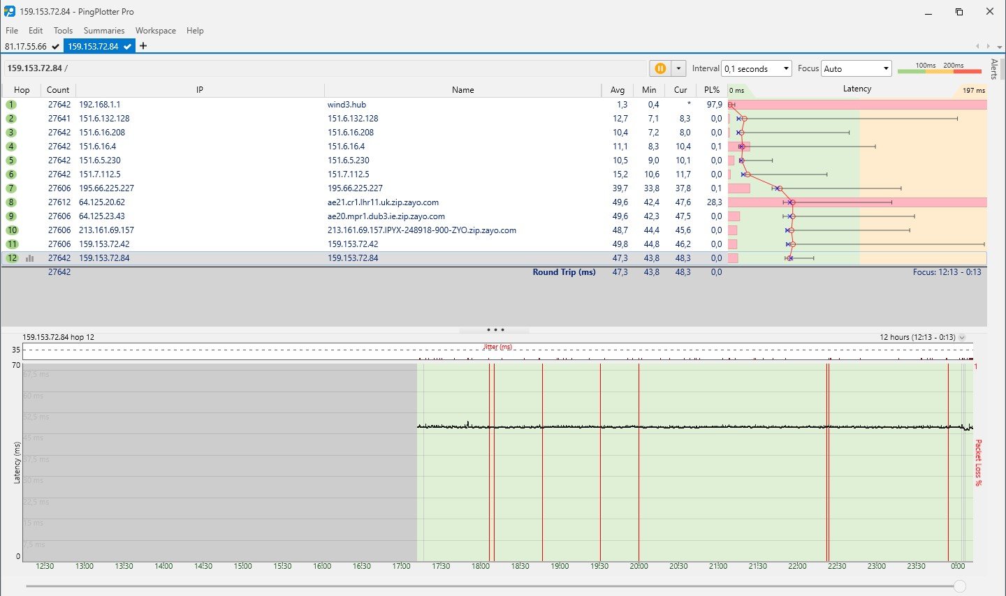Click the Avg column header
The width and height of the screenshot is (1006, 596).
coord(617,90)
